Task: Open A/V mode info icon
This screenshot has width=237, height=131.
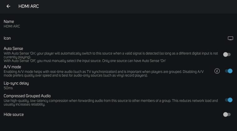Action: [x=217, y=71]
